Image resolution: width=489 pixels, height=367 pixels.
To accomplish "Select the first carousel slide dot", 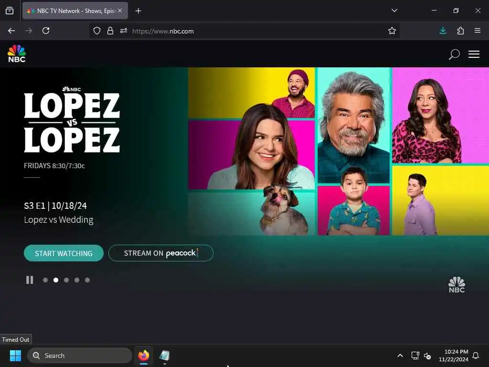I will click(x=45, y=280).
